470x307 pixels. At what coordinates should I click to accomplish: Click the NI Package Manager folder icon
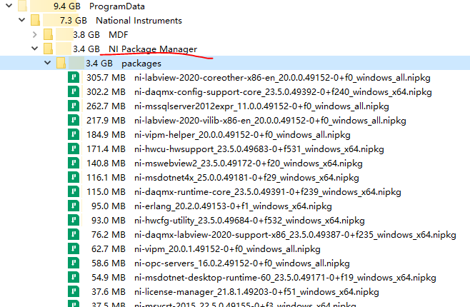pos(48,49)
